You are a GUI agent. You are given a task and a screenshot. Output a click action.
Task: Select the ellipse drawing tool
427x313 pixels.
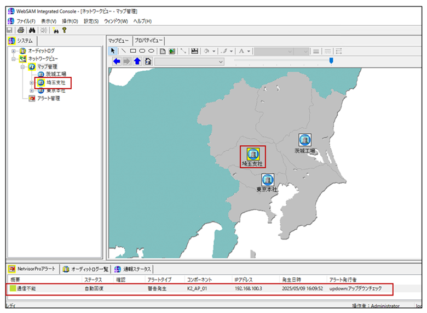pyautogui.click(x=151, y=51)
